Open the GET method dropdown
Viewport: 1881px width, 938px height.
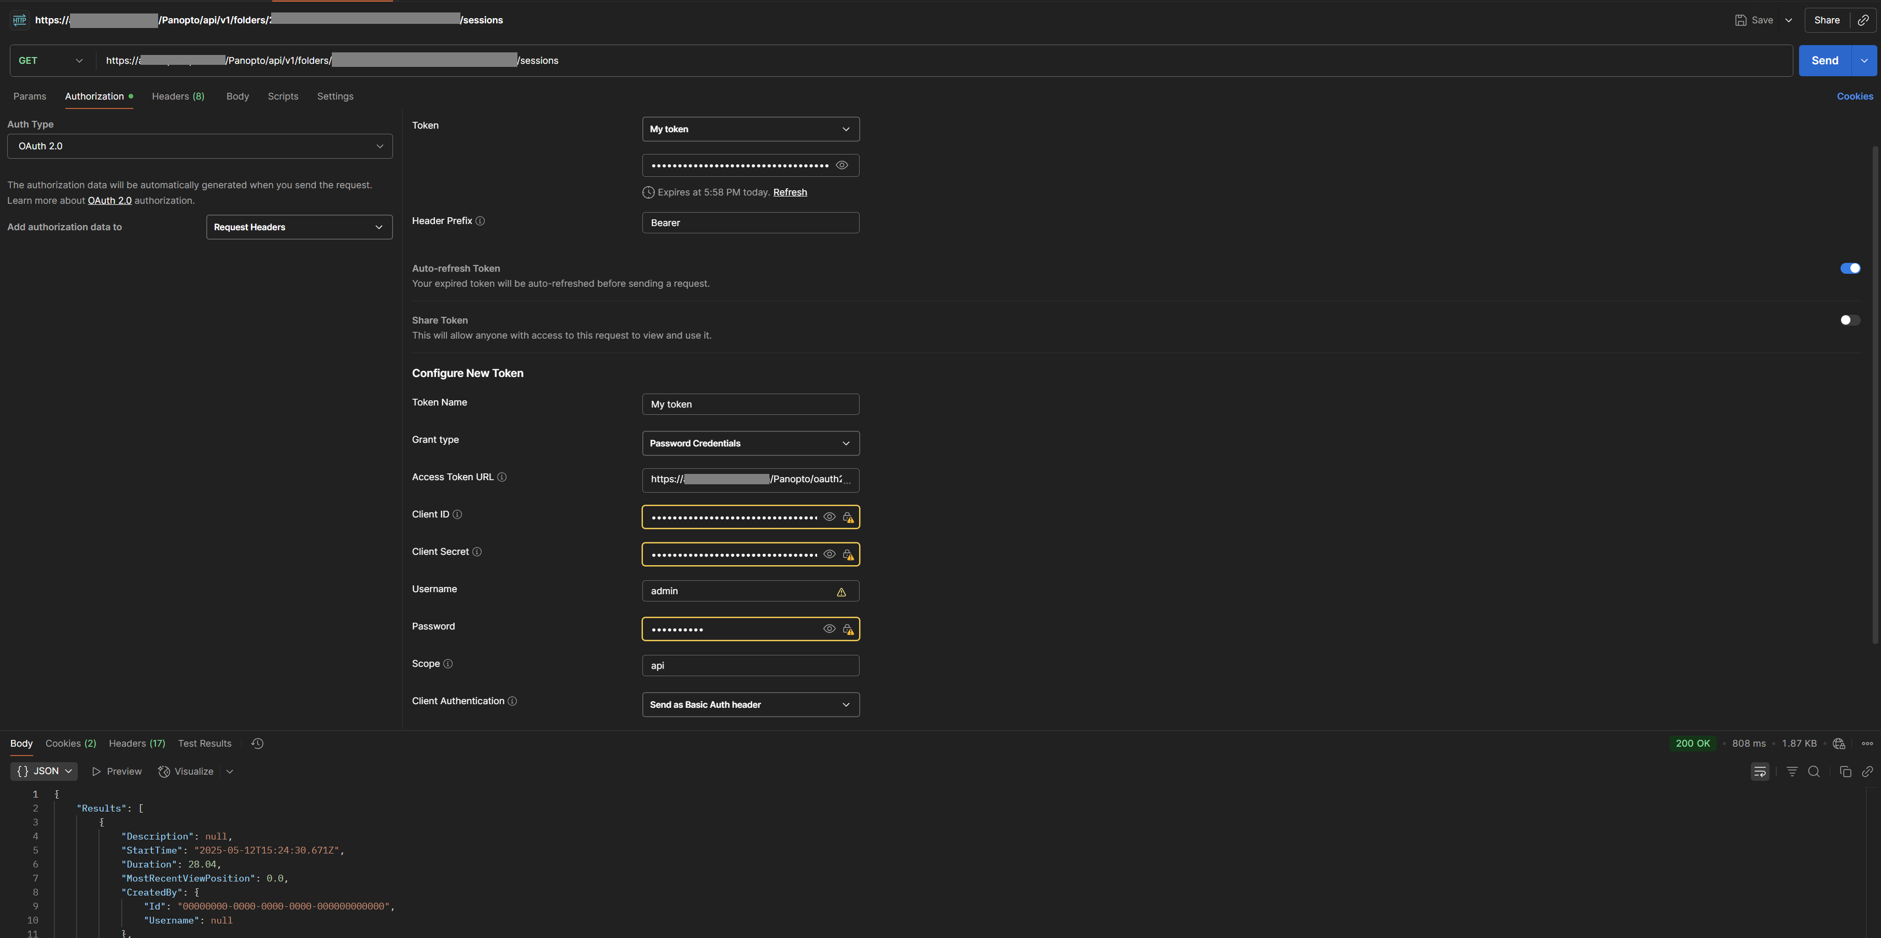click(50, 61)
